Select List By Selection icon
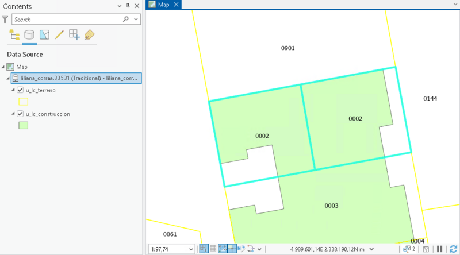The width and height of the screenshot is (460, 255). coord(44,35)
